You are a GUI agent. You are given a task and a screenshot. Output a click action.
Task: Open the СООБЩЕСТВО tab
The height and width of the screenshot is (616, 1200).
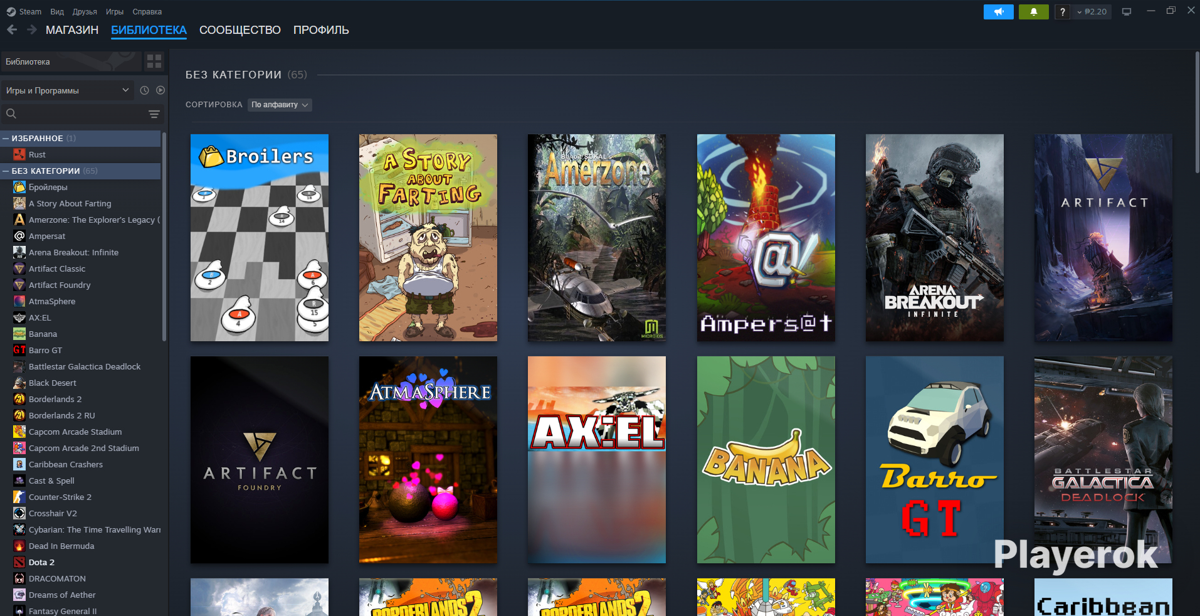(x=240, y=30)
